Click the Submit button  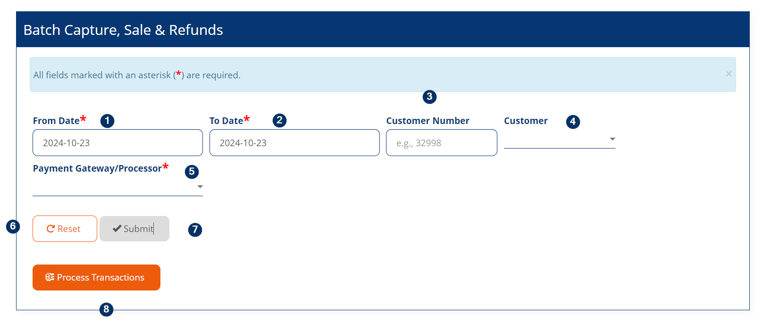click(x=134, y=229)
